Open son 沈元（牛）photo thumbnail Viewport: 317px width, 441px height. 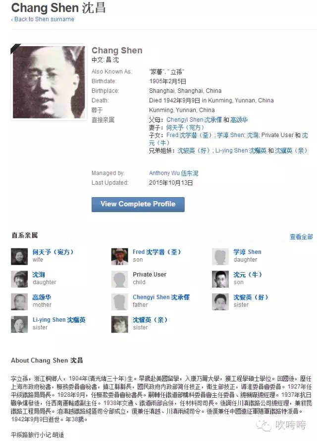tap(220, 279)
